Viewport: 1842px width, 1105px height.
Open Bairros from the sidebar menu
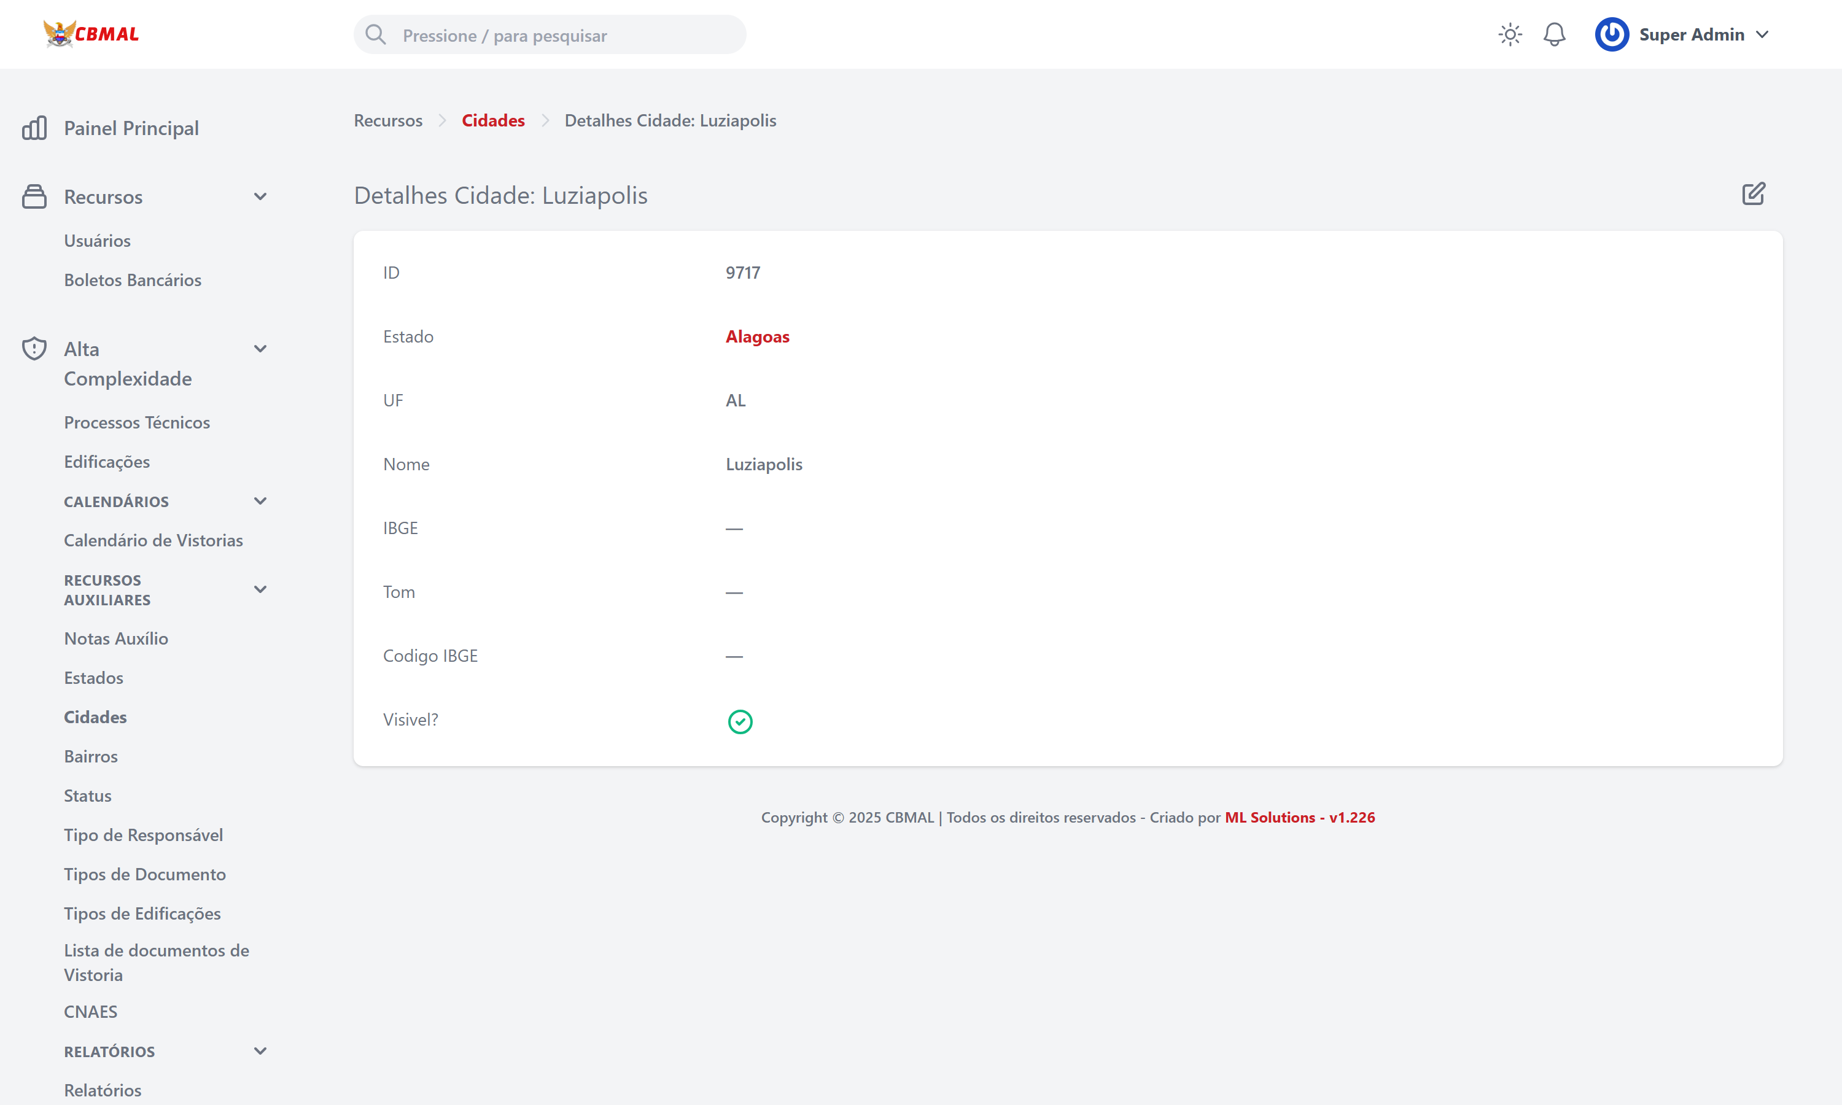pyautogui.click(x=91, y=756)
